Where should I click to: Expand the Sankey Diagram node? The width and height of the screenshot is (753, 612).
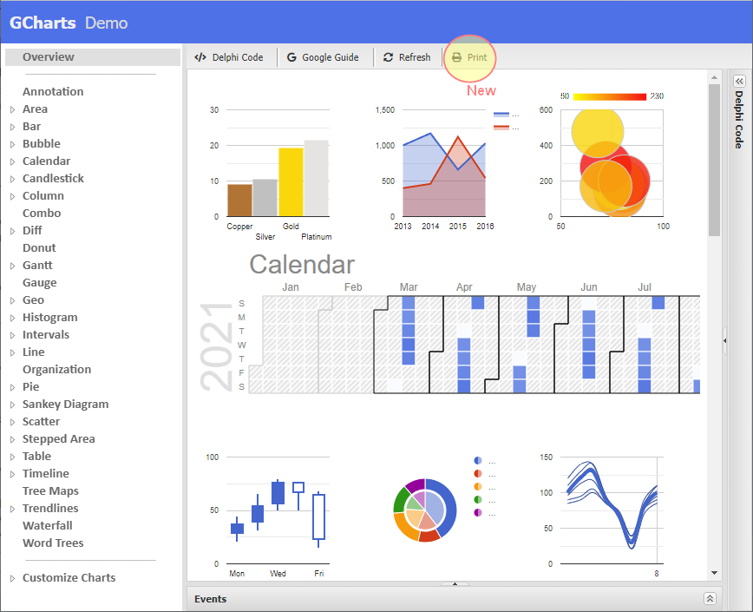click(12, 405)
